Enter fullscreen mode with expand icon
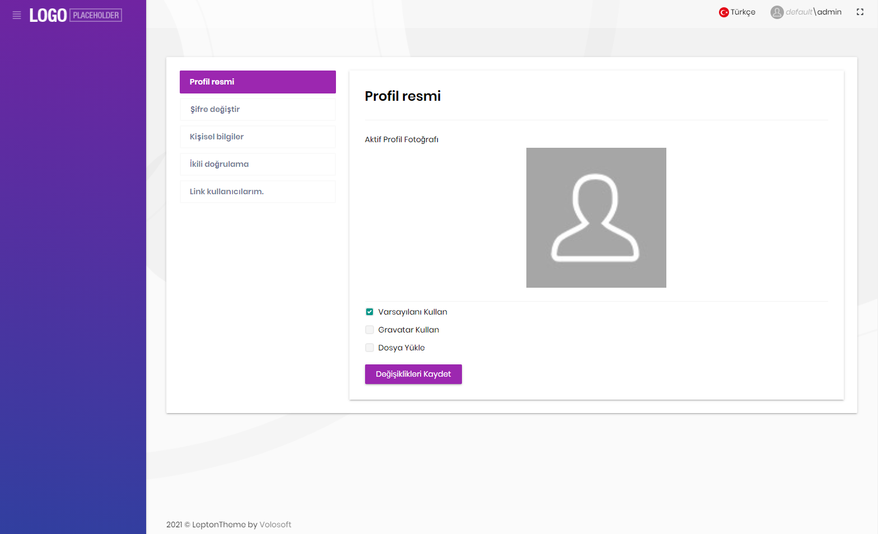 [x=860, y=12]
